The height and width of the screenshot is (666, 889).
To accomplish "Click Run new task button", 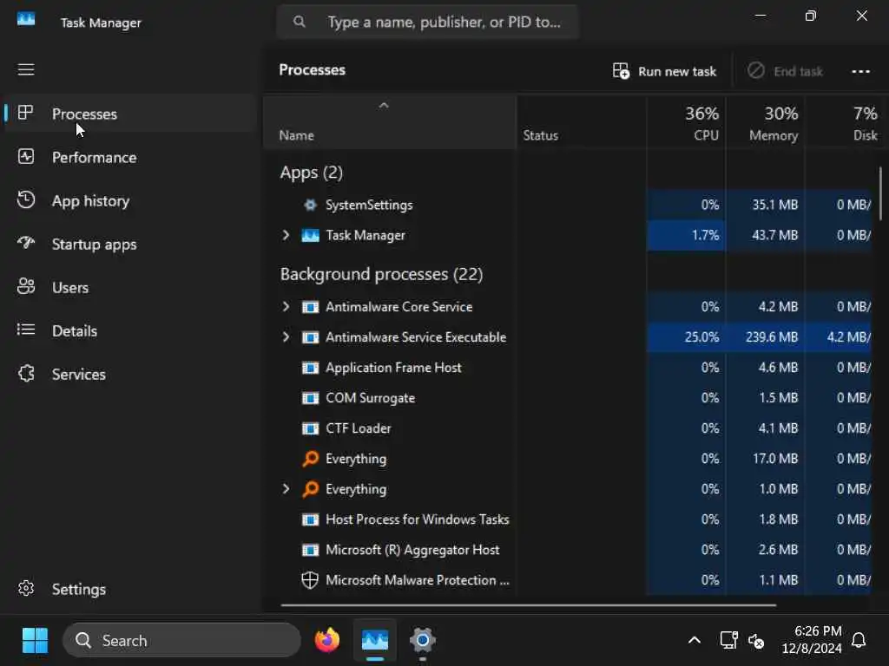I will point(664,71).
